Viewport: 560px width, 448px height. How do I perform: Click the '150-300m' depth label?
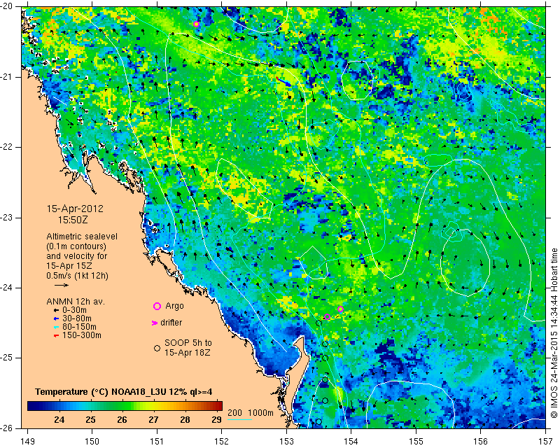(x=82, y=335)
